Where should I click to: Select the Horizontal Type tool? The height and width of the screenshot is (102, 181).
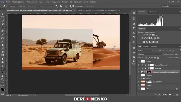pyautogui.click(x=3, y=66)
